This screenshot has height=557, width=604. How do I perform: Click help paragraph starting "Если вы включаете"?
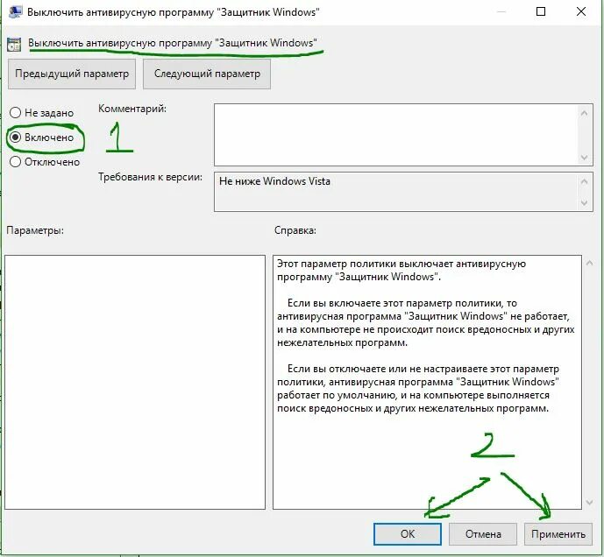tap(426, 322)
